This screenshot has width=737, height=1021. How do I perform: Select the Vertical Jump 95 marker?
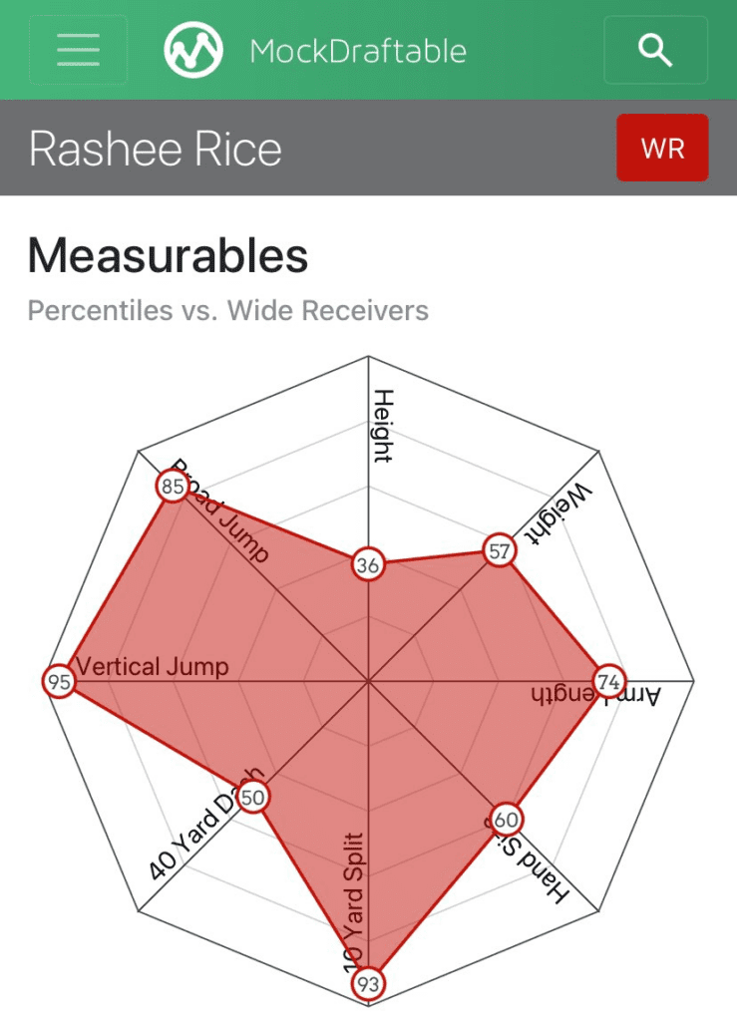(x=59, y=682)
